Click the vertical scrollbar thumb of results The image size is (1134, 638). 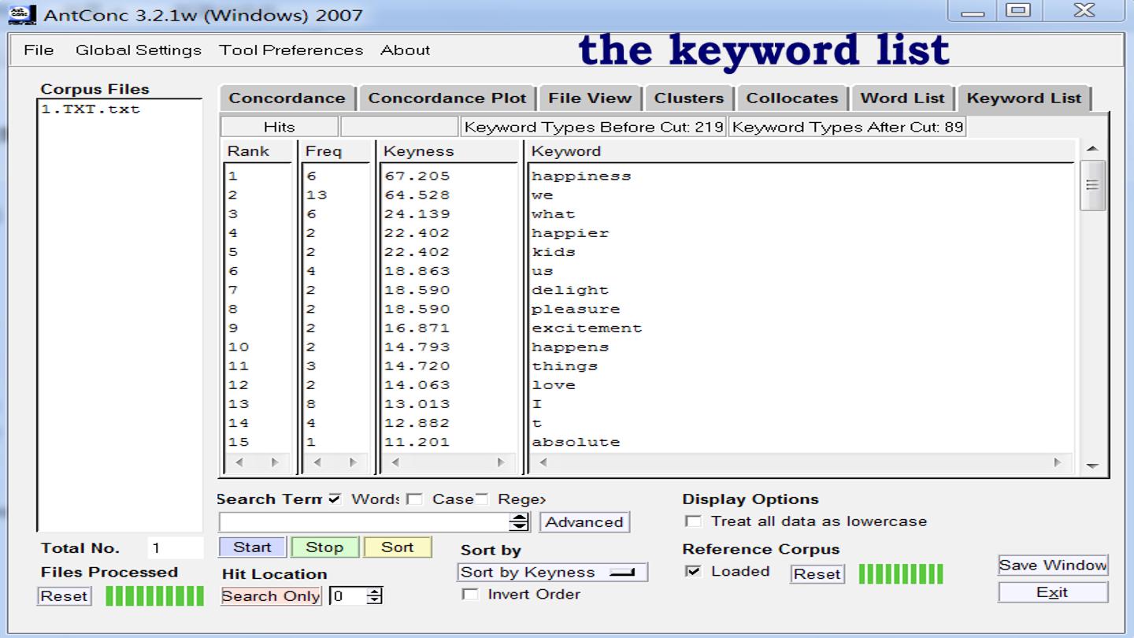pos(1092,185)
